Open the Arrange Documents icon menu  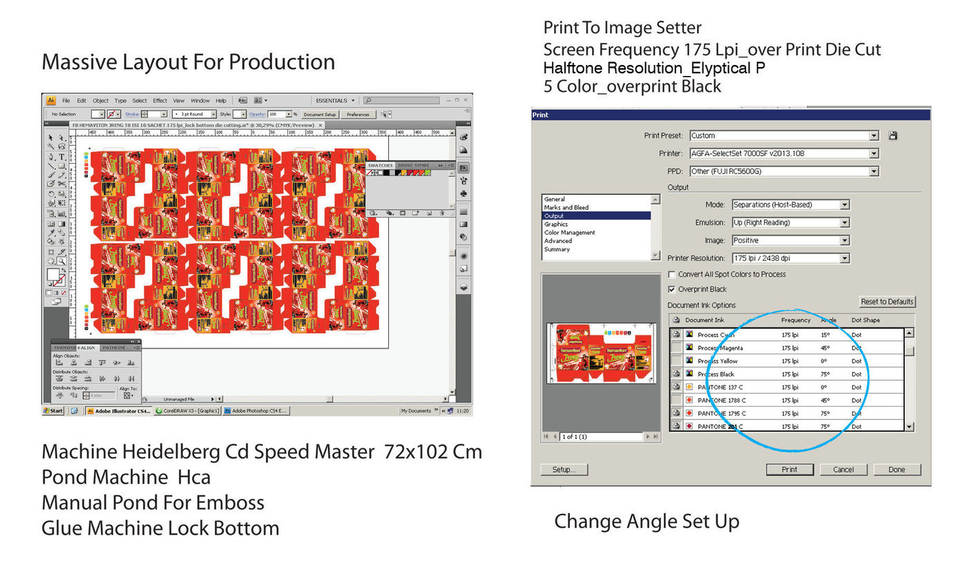pos(260,100)
